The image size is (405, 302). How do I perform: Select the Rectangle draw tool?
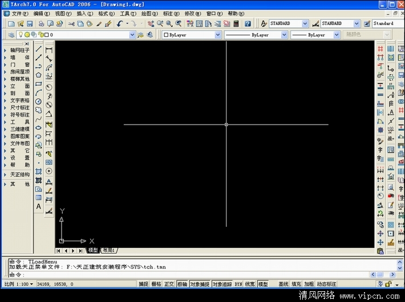[x=38, y=84]
